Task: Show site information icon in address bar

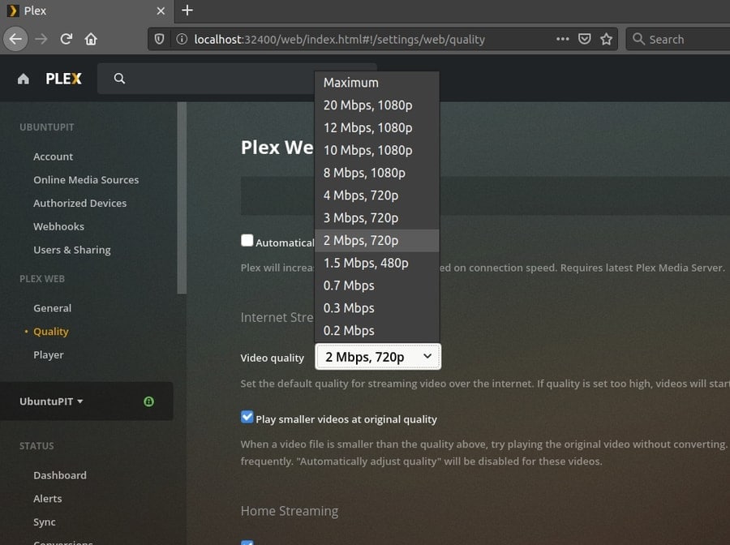Action: coord(182,39)
